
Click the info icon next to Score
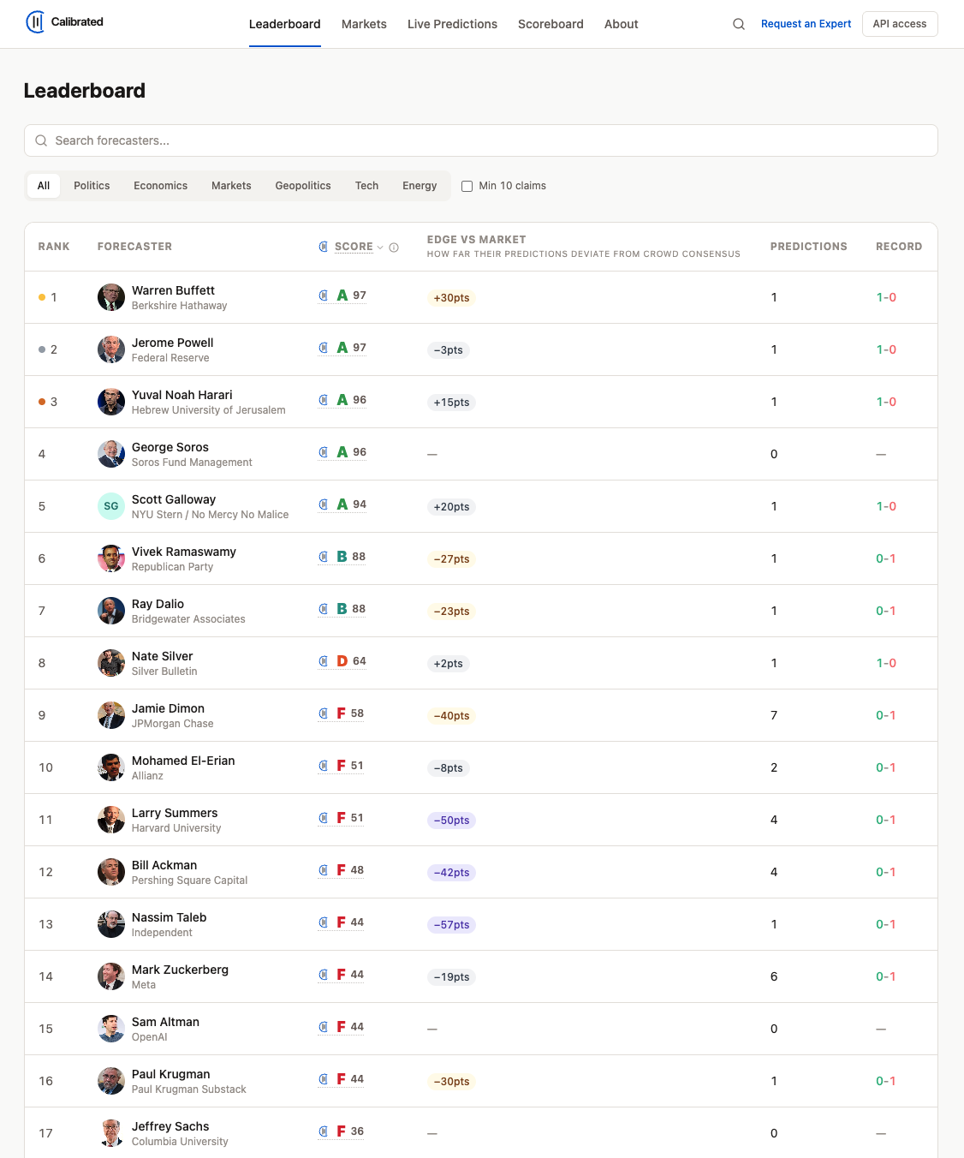coord(394,248)
